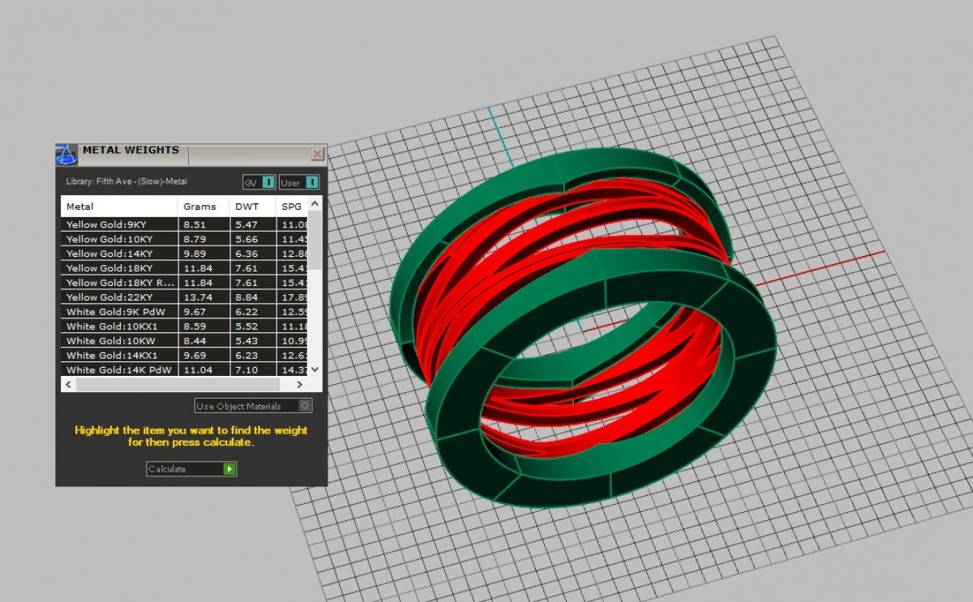Select the Yellow Gold:9KY row
The width and height of the screenshot is (973, 602).
tap(118, 224)
